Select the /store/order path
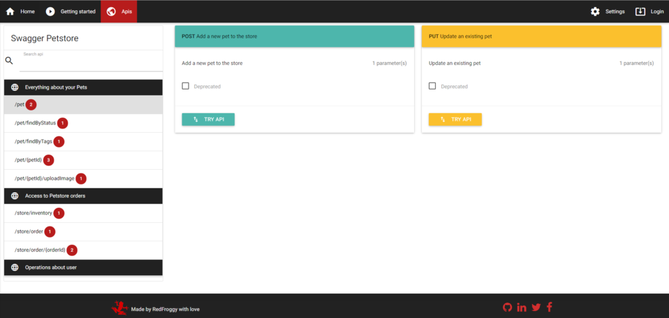Screen dimensions: 669x318 83,231
